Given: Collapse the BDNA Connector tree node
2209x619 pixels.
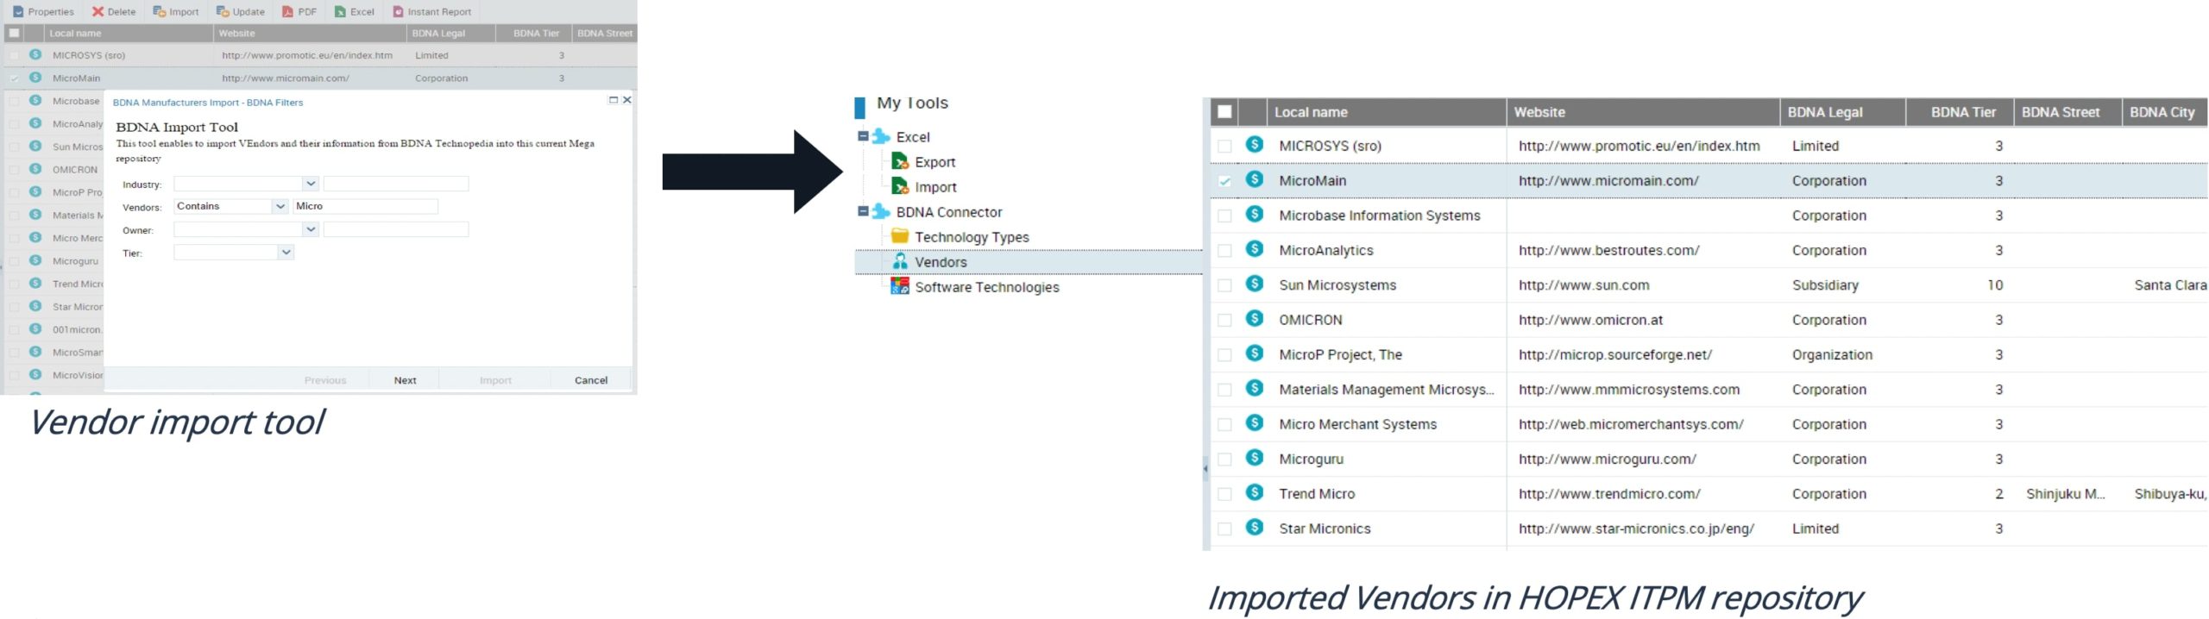Looking at the screenshot, I should click(863, 211).
